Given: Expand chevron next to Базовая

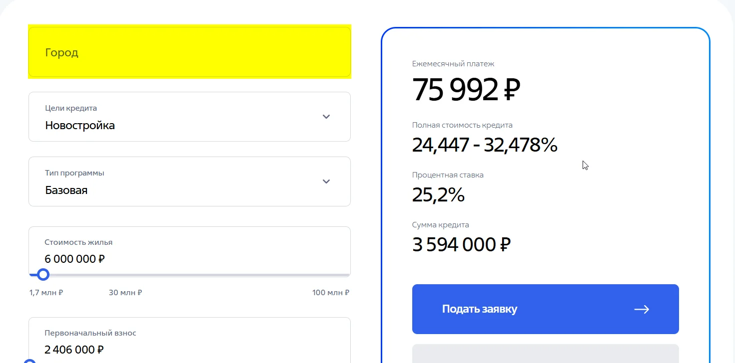Looking at the screenshot, I should [x=326, y=181].
